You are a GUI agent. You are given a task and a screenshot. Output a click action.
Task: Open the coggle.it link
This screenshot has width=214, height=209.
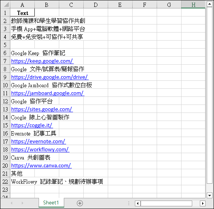pos(32,125)
